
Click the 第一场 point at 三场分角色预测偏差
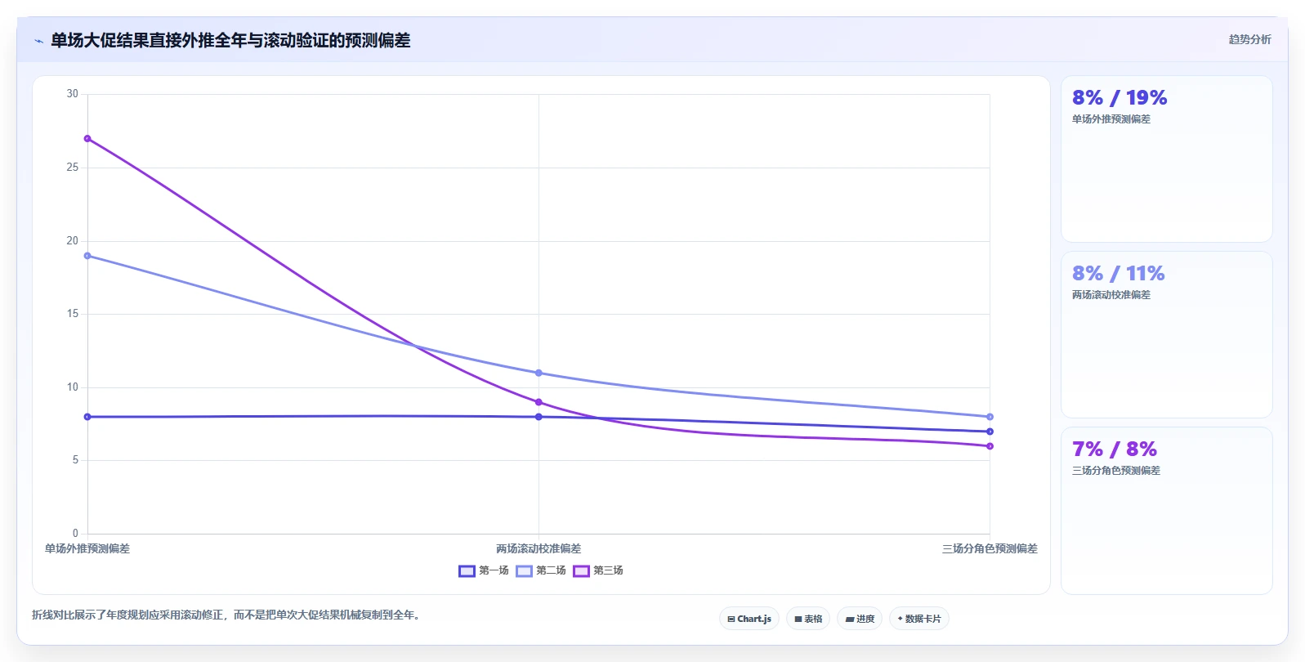tap(990, 432)
